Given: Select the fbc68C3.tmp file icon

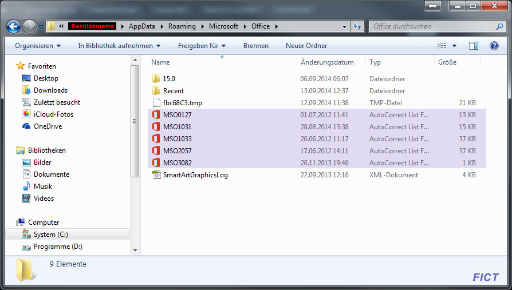Looking at the screenshot, I should pos(156,103).
